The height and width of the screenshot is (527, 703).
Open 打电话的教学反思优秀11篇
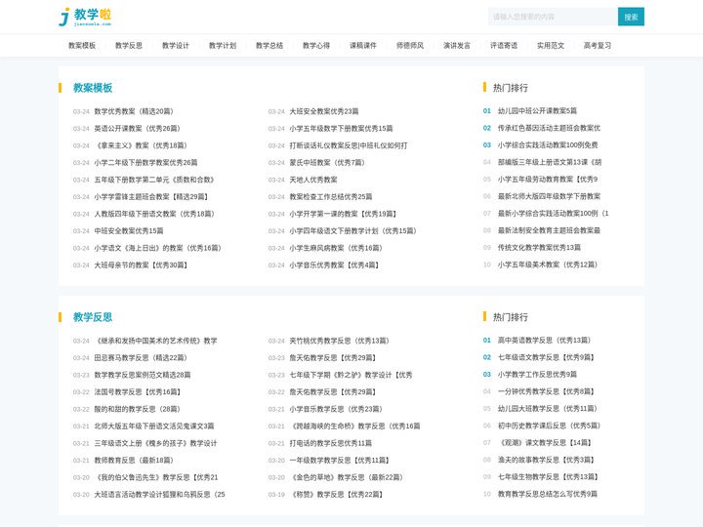330,443
